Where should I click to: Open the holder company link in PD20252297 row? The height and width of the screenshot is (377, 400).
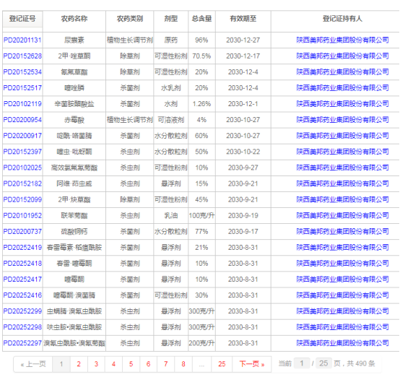(342, 343)
